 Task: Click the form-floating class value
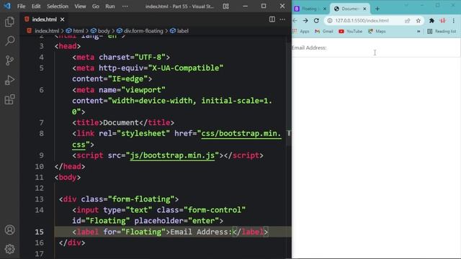coord(141,199)
